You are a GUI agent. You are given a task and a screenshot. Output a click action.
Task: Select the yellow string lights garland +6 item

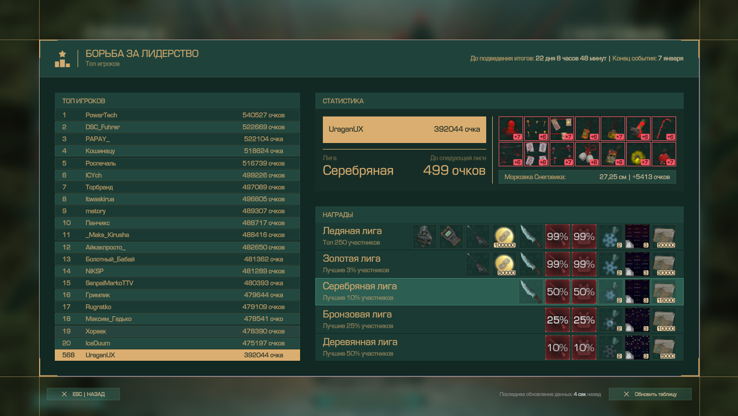(536, 129)
